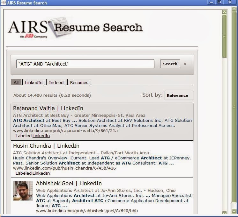This screenshot has width=238, height=217.
Task: Close the AIRS Resume Search window
Action: pos(230,2)
